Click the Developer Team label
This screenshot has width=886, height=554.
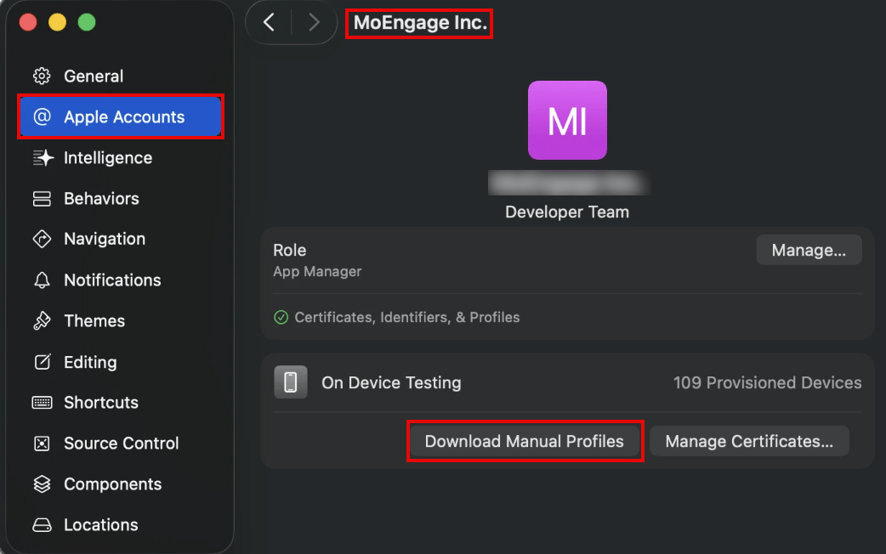coord(567,212)
